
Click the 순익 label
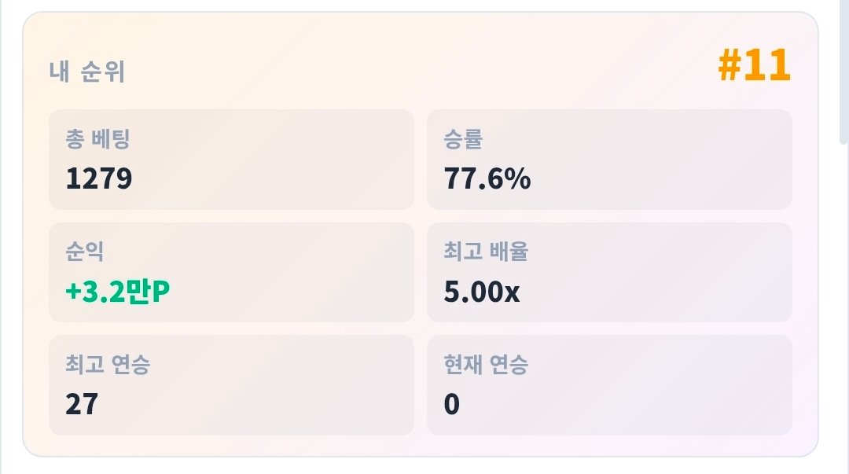pos(84,252)
